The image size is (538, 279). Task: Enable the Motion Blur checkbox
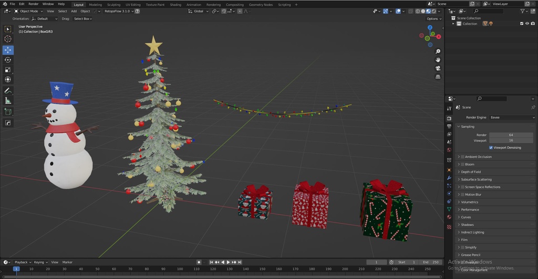pos(462,195)
